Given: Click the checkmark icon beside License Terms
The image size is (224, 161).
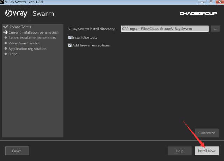Looking at the screenshot, I should (x=6, y=27).
